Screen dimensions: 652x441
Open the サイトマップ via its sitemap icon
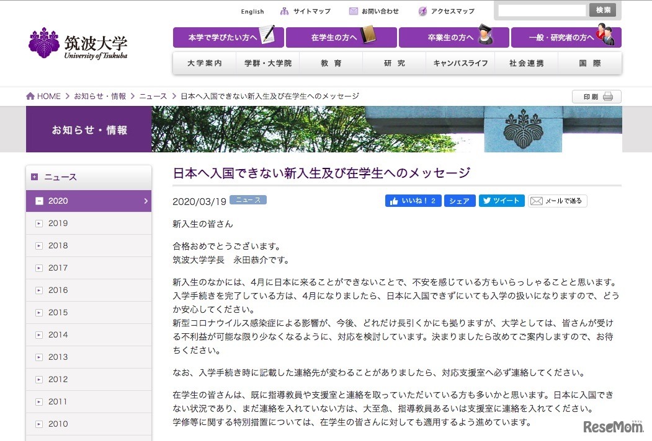[284, 11]
